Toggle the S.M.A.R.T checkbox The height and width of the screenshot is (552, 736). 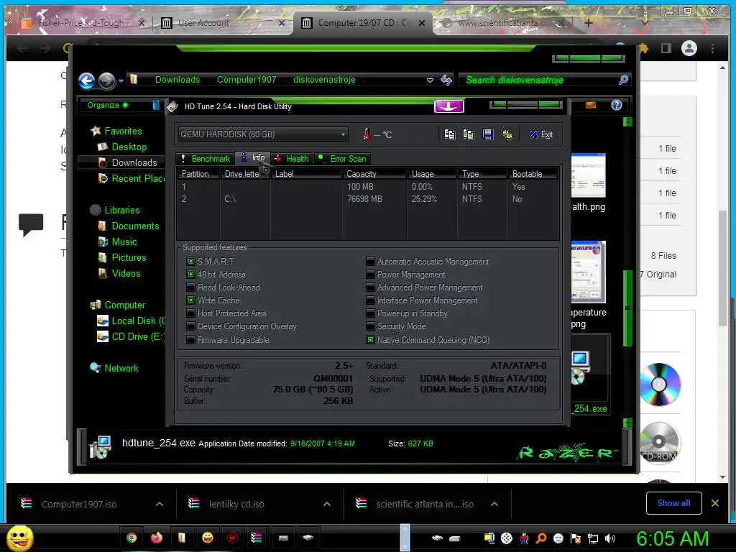click(190, 262)
